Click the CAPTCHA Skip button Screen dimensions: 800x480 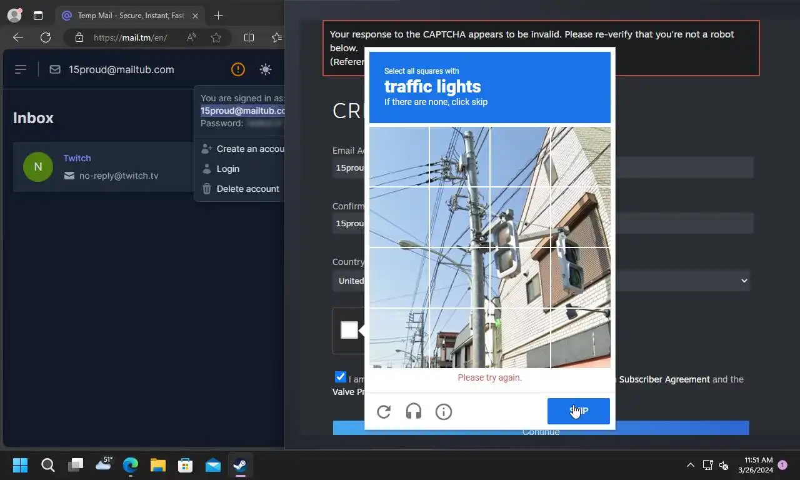[x=579, y=411]
